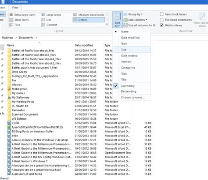Select A glossary of golf terms
Image resolution: width=208 pixels, height=180 pixels.
click(x=27, y=174)
